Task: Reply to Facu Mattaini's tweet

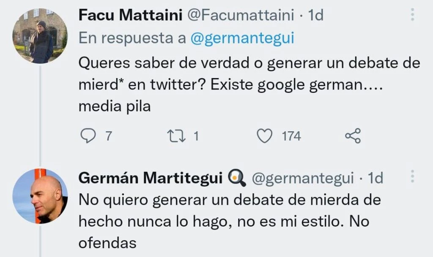Action: click(88, 136)
